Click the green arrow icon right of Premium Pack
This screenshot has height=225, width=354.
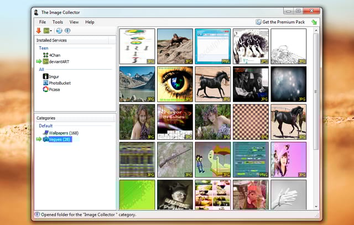click(x=314, y=22)
